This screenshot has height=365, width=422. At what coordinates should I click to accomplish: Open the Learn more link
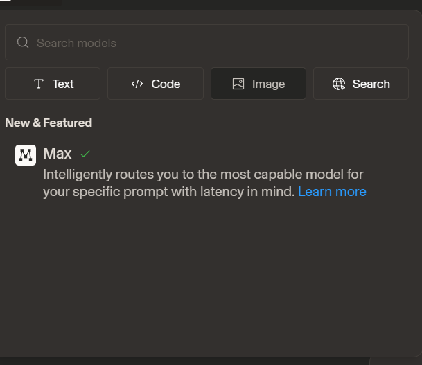click(x=332, y=192)
